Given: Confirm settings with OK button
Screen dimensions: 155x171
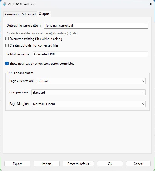Looking at the screenshot, I should click(x=110, y=164).
